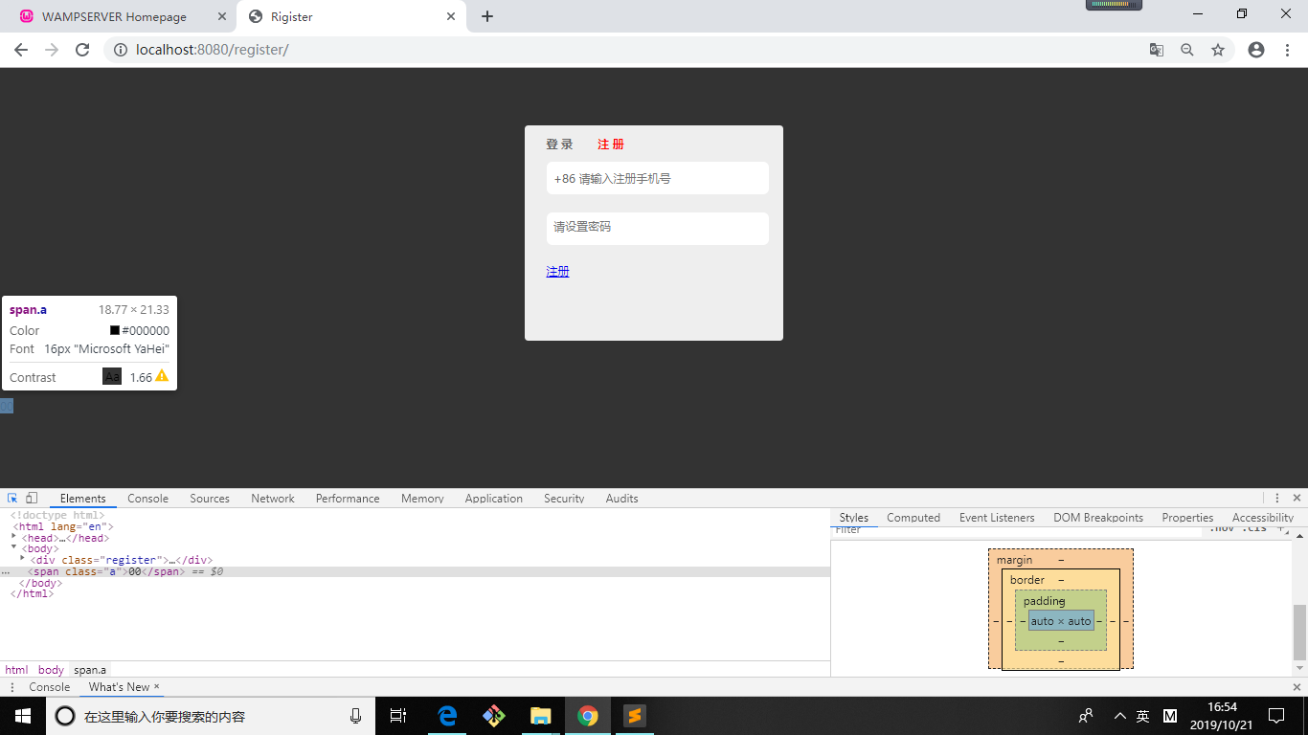Switch to the DevTools Console tab
Screen dimensions: 1308x735
pyautogui.click(x=147, y=499)
